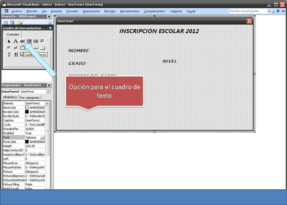Select the Enabled property value True
Screen dimensions: 287x205
click(x=35, y=133)
